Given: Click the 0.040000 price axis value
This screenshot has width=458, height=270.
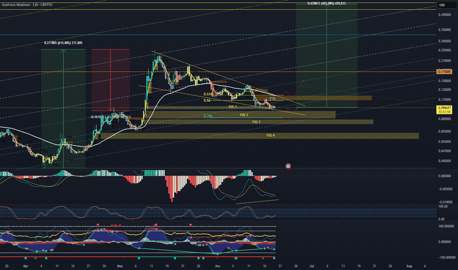Looking at the screenshot, I should [x=444, y=161].
